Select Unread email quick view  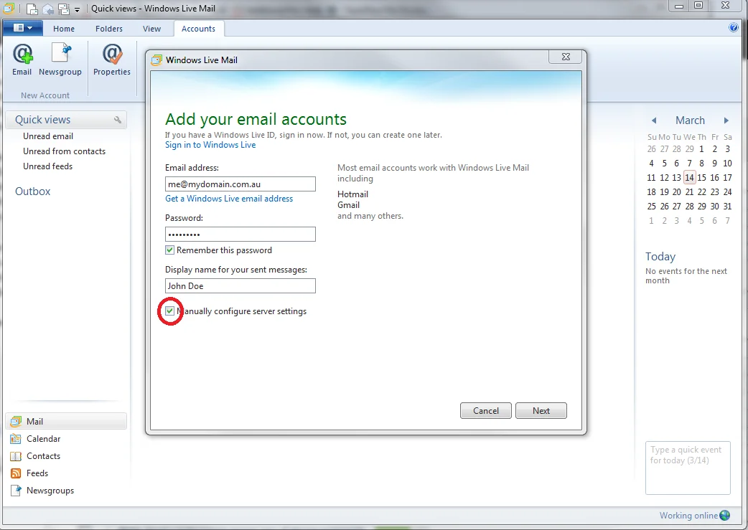click(48, 136)
